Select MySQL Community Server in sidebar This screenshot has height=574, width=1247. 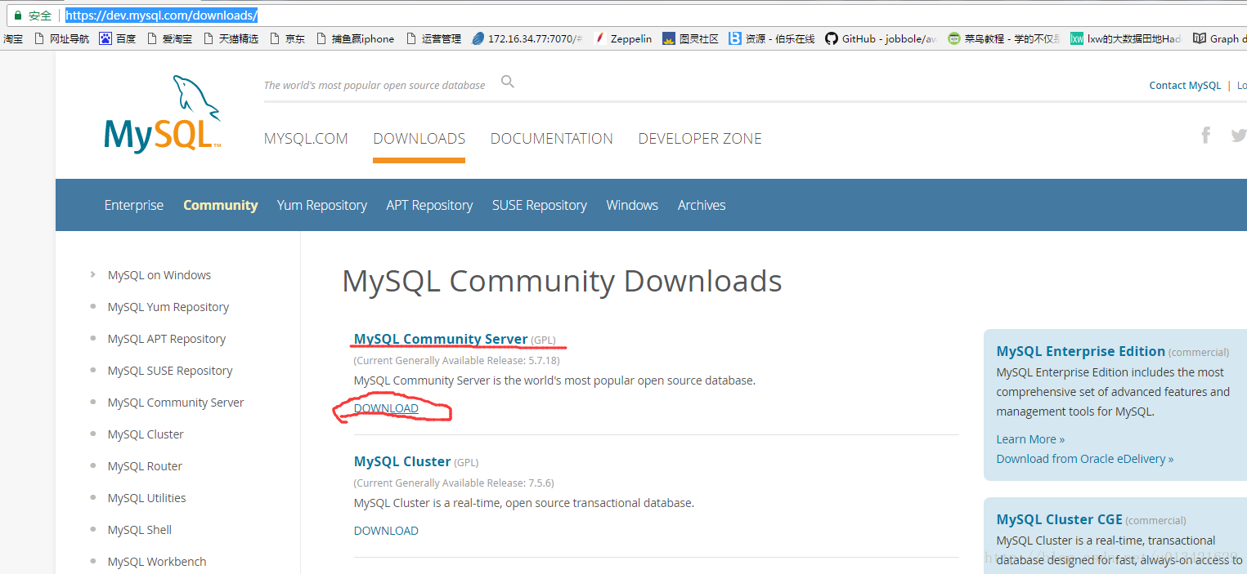coord(176,403)
